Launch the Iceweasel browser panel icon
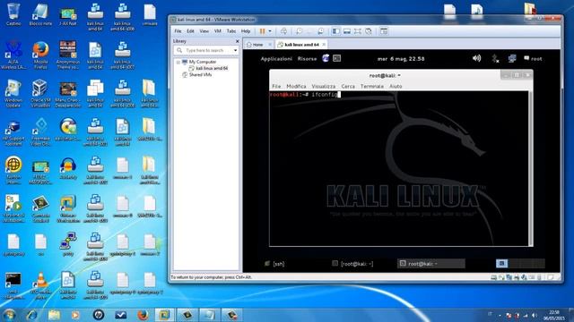This screenshot has width=574, height=322. tap(326, 58)
